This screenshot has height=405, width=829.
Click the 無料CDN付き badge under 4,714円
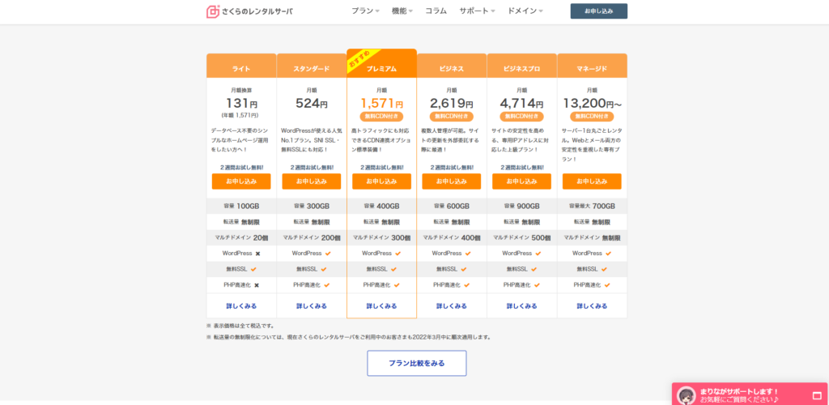522,117
